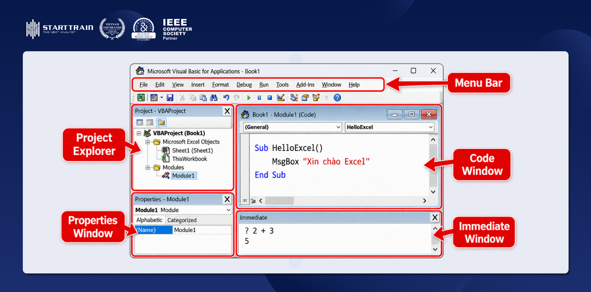Open the (General) object dropdown
Screen dimensions: 591x292
coord(338,127)
